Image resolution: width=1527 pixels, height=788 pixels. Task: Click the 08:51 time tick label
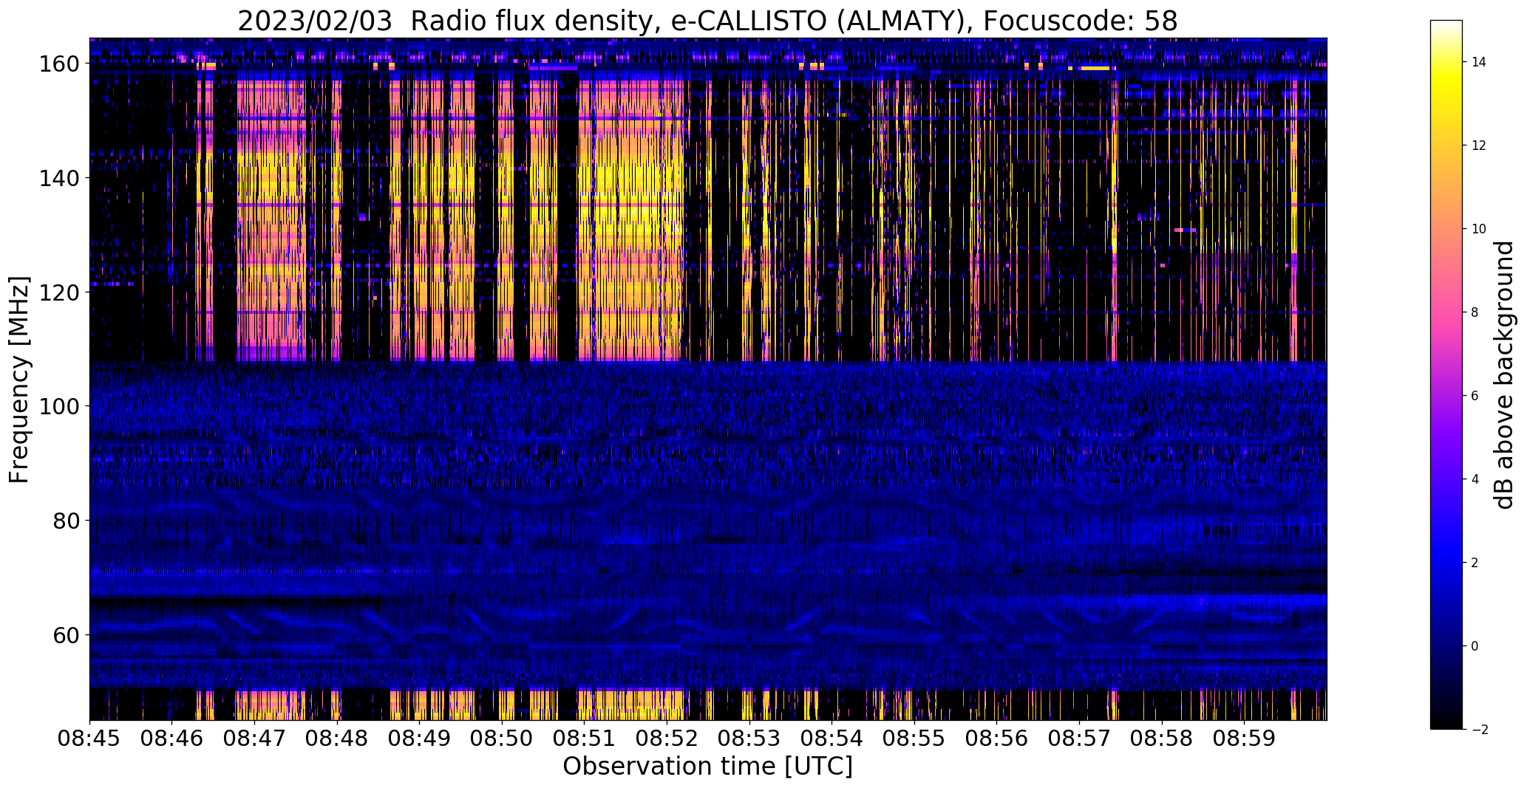click(x=585, y=739)
